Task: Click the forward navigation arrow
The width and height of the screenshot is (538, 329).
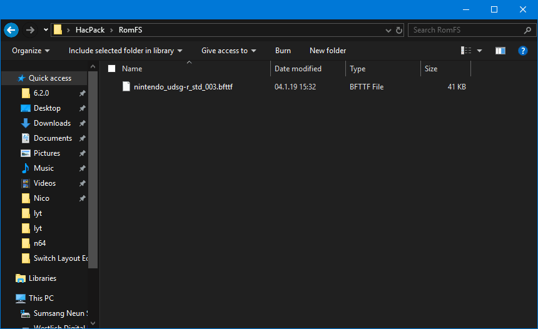Action: (x=30, y=30)
